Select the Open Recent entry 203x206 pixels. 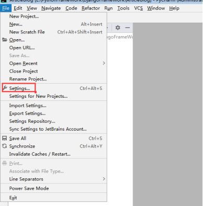(x=54, y=63)
